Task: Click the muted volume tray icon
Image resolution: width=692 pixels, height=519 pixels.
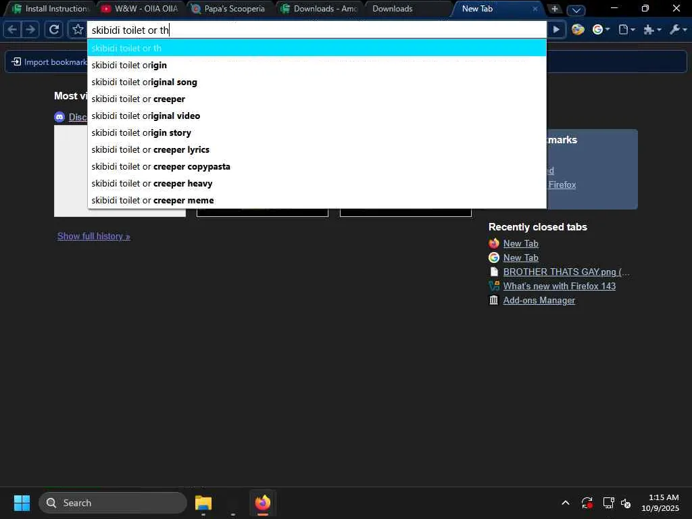Action: pyautogui.click(x=626, y=503)
